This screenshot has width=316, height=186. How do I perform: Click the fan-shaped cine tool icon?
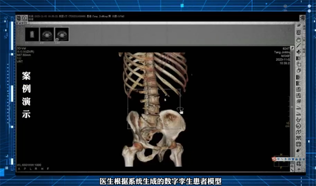pos(299,52)
